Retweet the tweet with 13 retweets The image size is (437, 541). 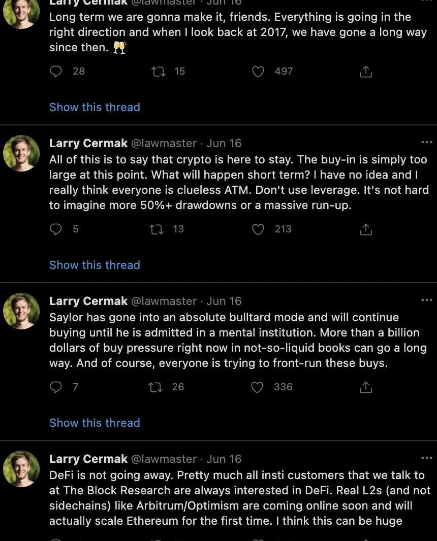coord(157,229)
